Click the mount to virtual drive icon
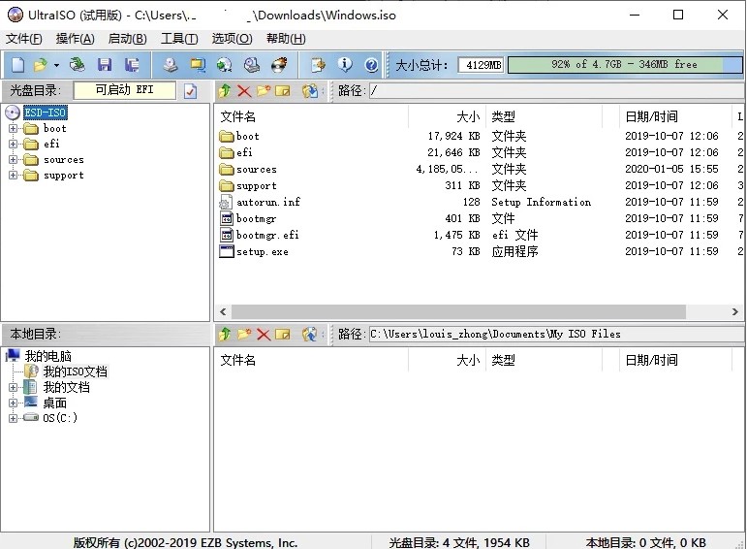 pyautogui.click(x=252, y=65)
